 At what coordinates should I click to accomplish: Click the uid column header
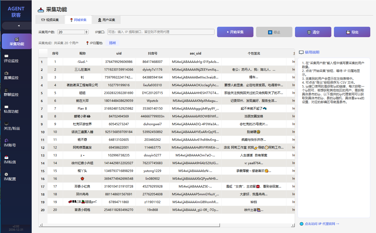119,53
